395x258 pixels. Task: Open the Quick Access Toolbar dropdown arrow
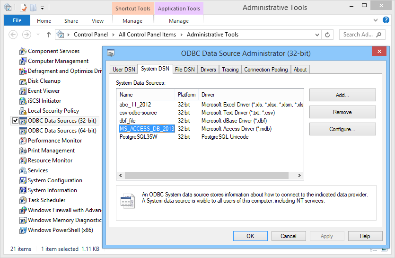42,8
